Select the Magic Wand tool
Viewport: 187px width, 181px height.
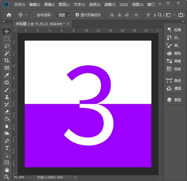(7, 53)
